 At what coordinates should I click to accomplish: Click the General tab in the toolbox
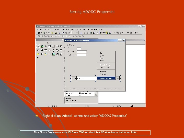click(50, 43)
